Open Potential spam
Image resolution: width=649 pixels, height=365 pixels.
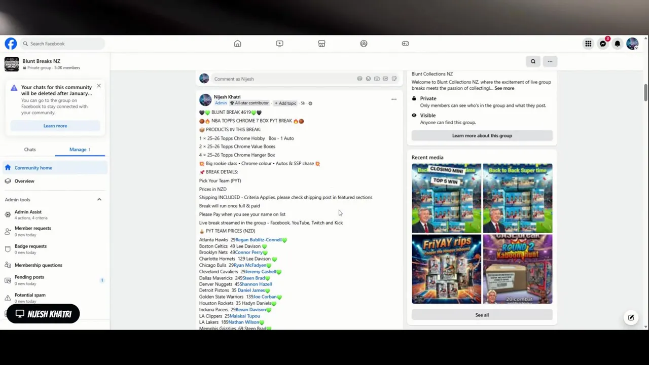click(x=54, y=298)
